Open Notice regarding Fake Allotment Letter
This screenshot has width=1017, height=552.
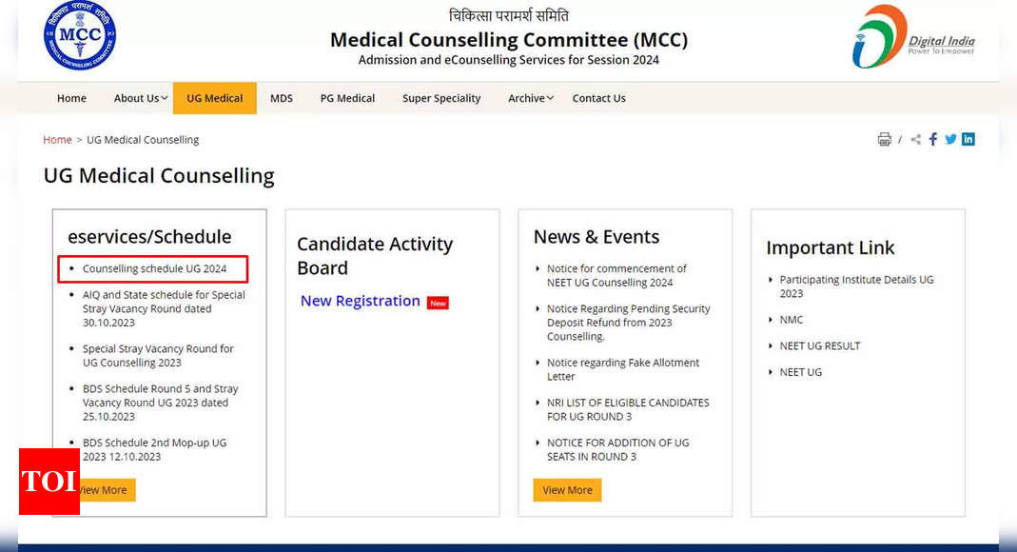click(622, 369)
